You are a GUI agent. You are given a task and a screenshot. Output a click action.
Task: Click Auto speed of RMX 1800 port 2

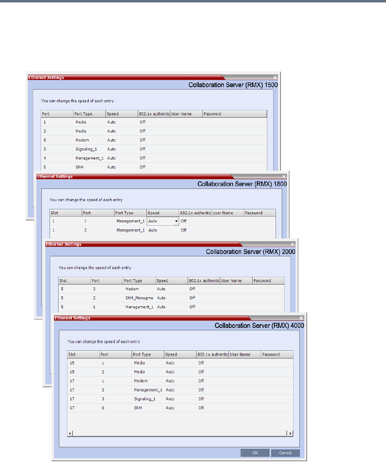tap(153, 231)
